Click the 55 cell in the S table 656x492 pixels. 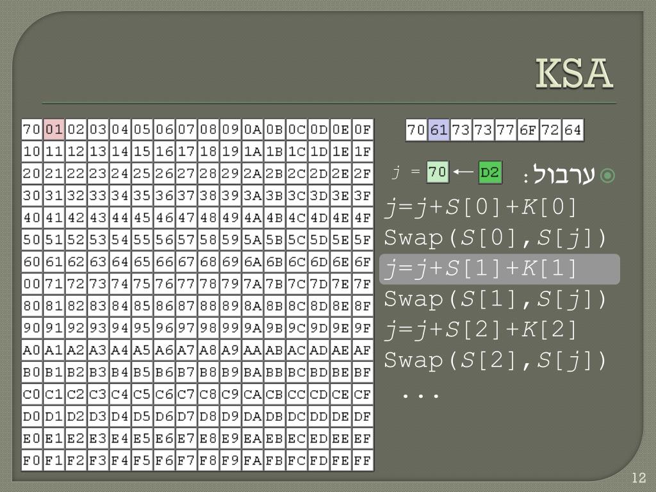[142, 240]
